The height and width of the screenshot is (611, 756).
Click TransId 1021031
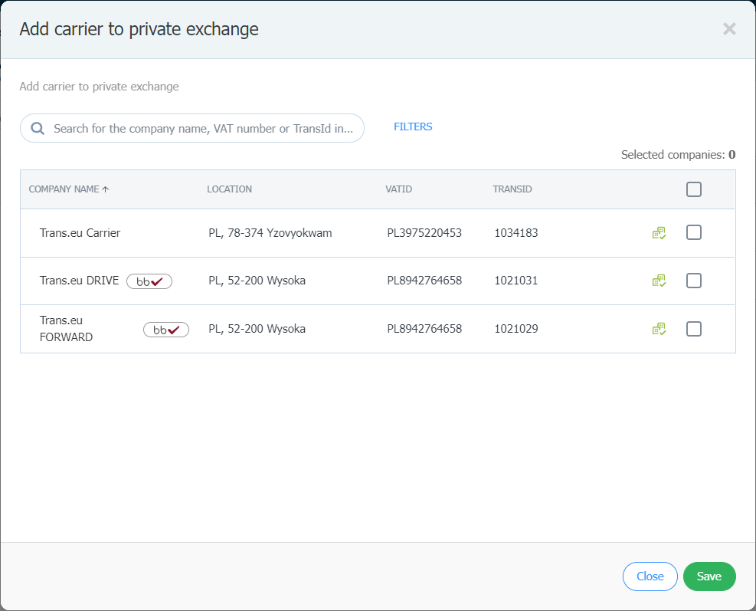click(x=516, y=281)
